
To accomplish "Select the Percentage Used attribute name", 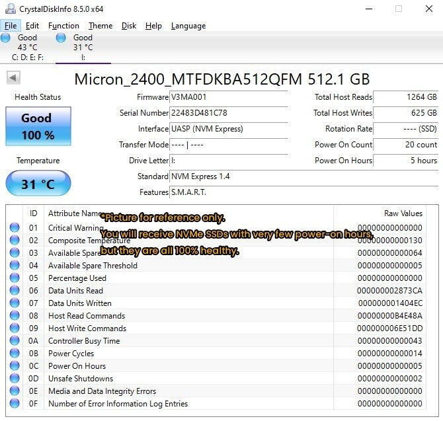I will pos(77,278).
